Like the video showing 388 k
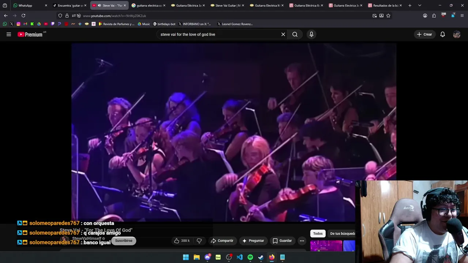This screenshot has height=263, width=468. [182, 241]
